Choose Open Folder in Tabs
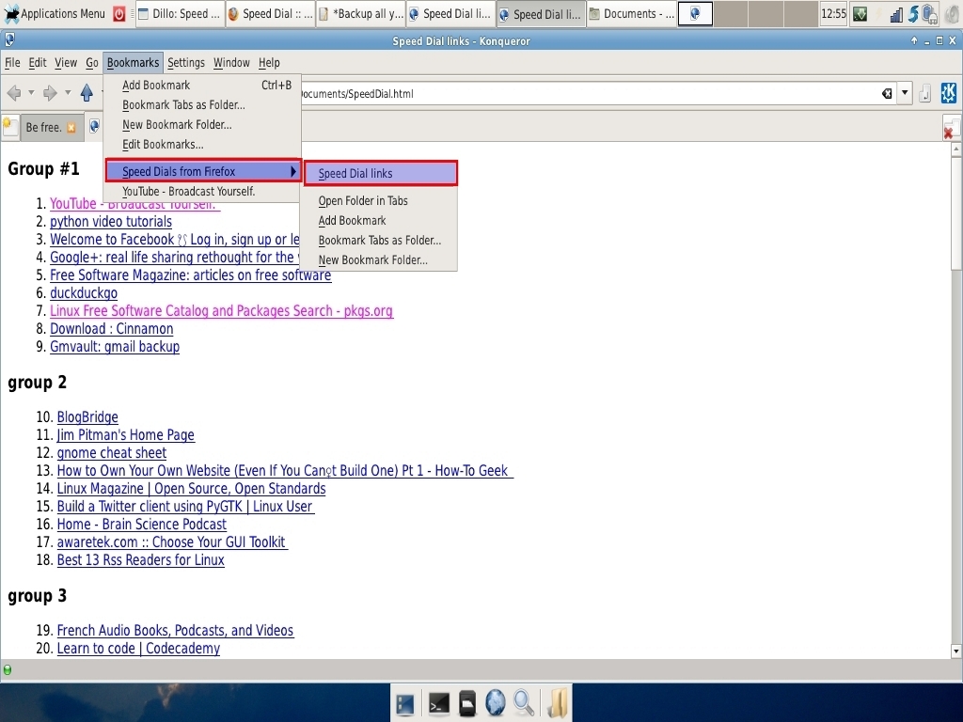This screenshot has width=963, height=722. coord(380,201)
